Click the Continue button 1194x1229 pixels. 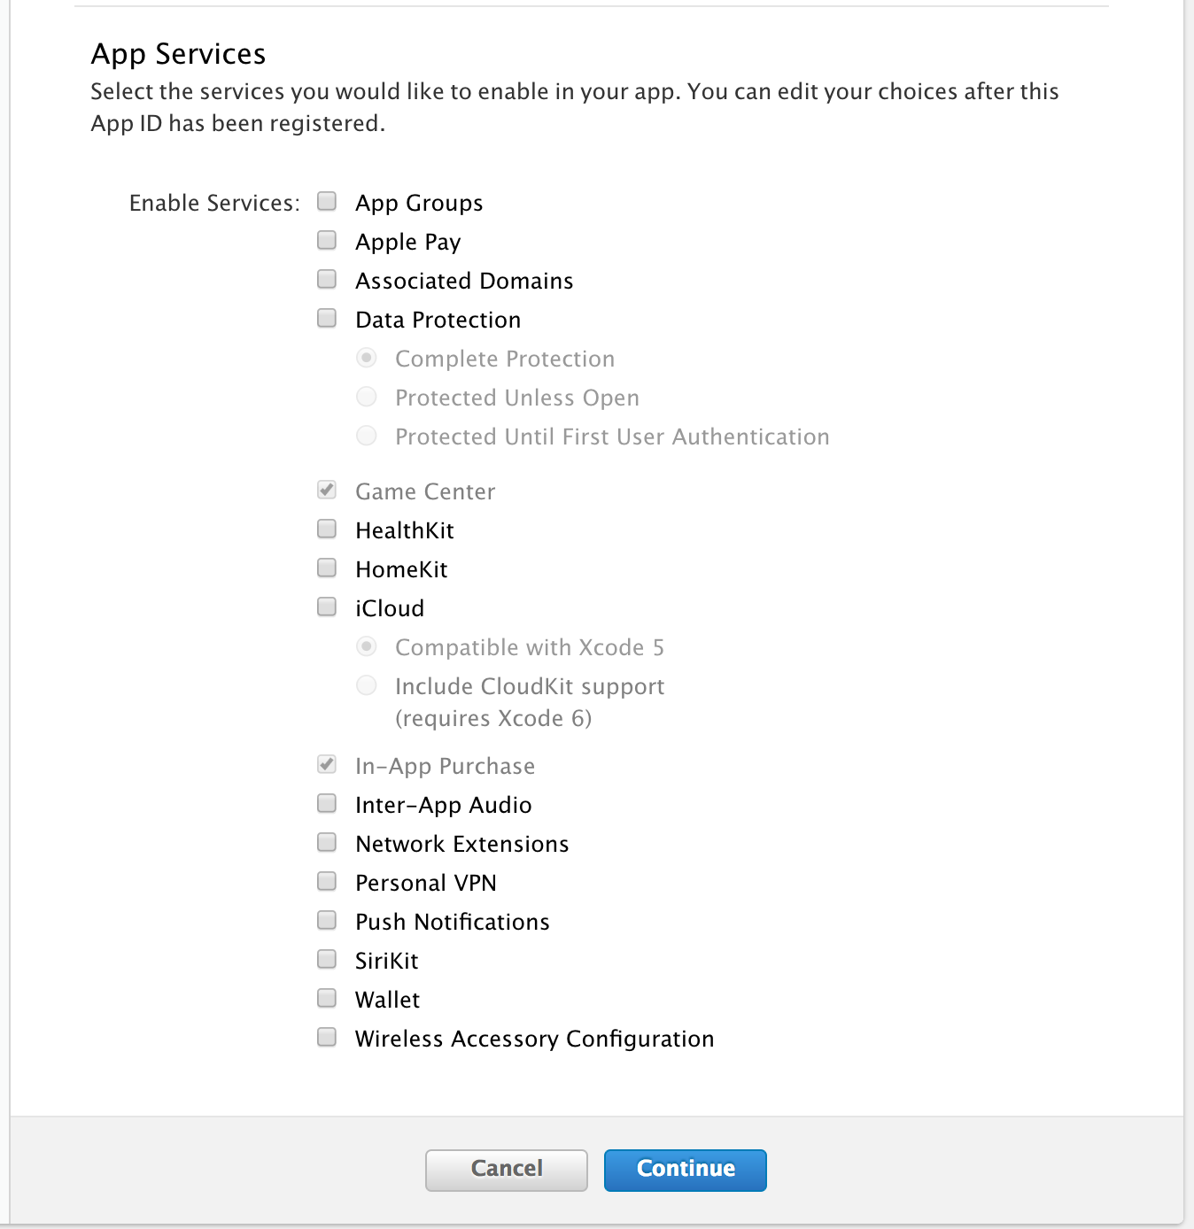click(686, 1170)
